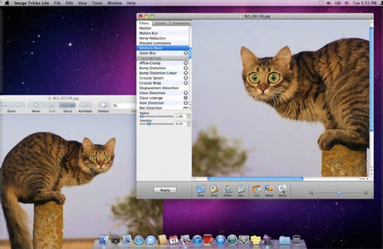Switch to the Filters tab

(x=144, y=23)
